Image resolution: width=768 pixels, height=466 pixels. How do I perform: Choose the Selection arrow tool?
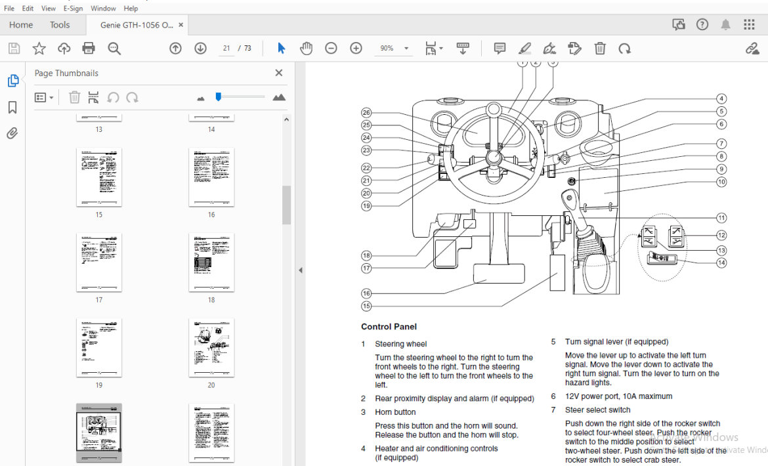tap(281, 48)
